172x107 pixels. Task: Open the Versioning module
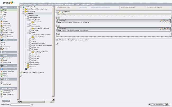6,26
